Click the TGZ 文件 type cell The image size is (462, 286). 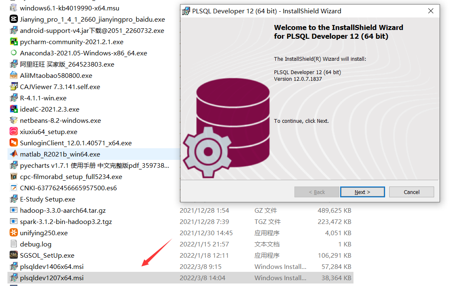(267, 221)
